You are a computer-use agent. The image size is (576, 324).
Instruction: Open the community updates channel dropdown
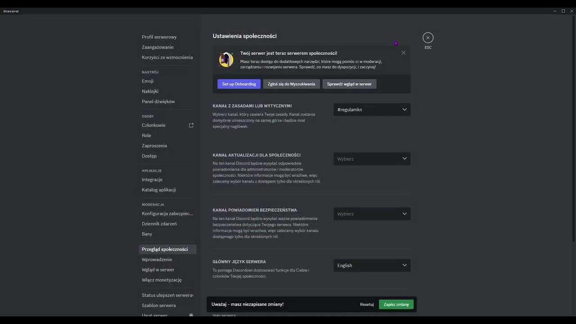click(x=372, y=159)
